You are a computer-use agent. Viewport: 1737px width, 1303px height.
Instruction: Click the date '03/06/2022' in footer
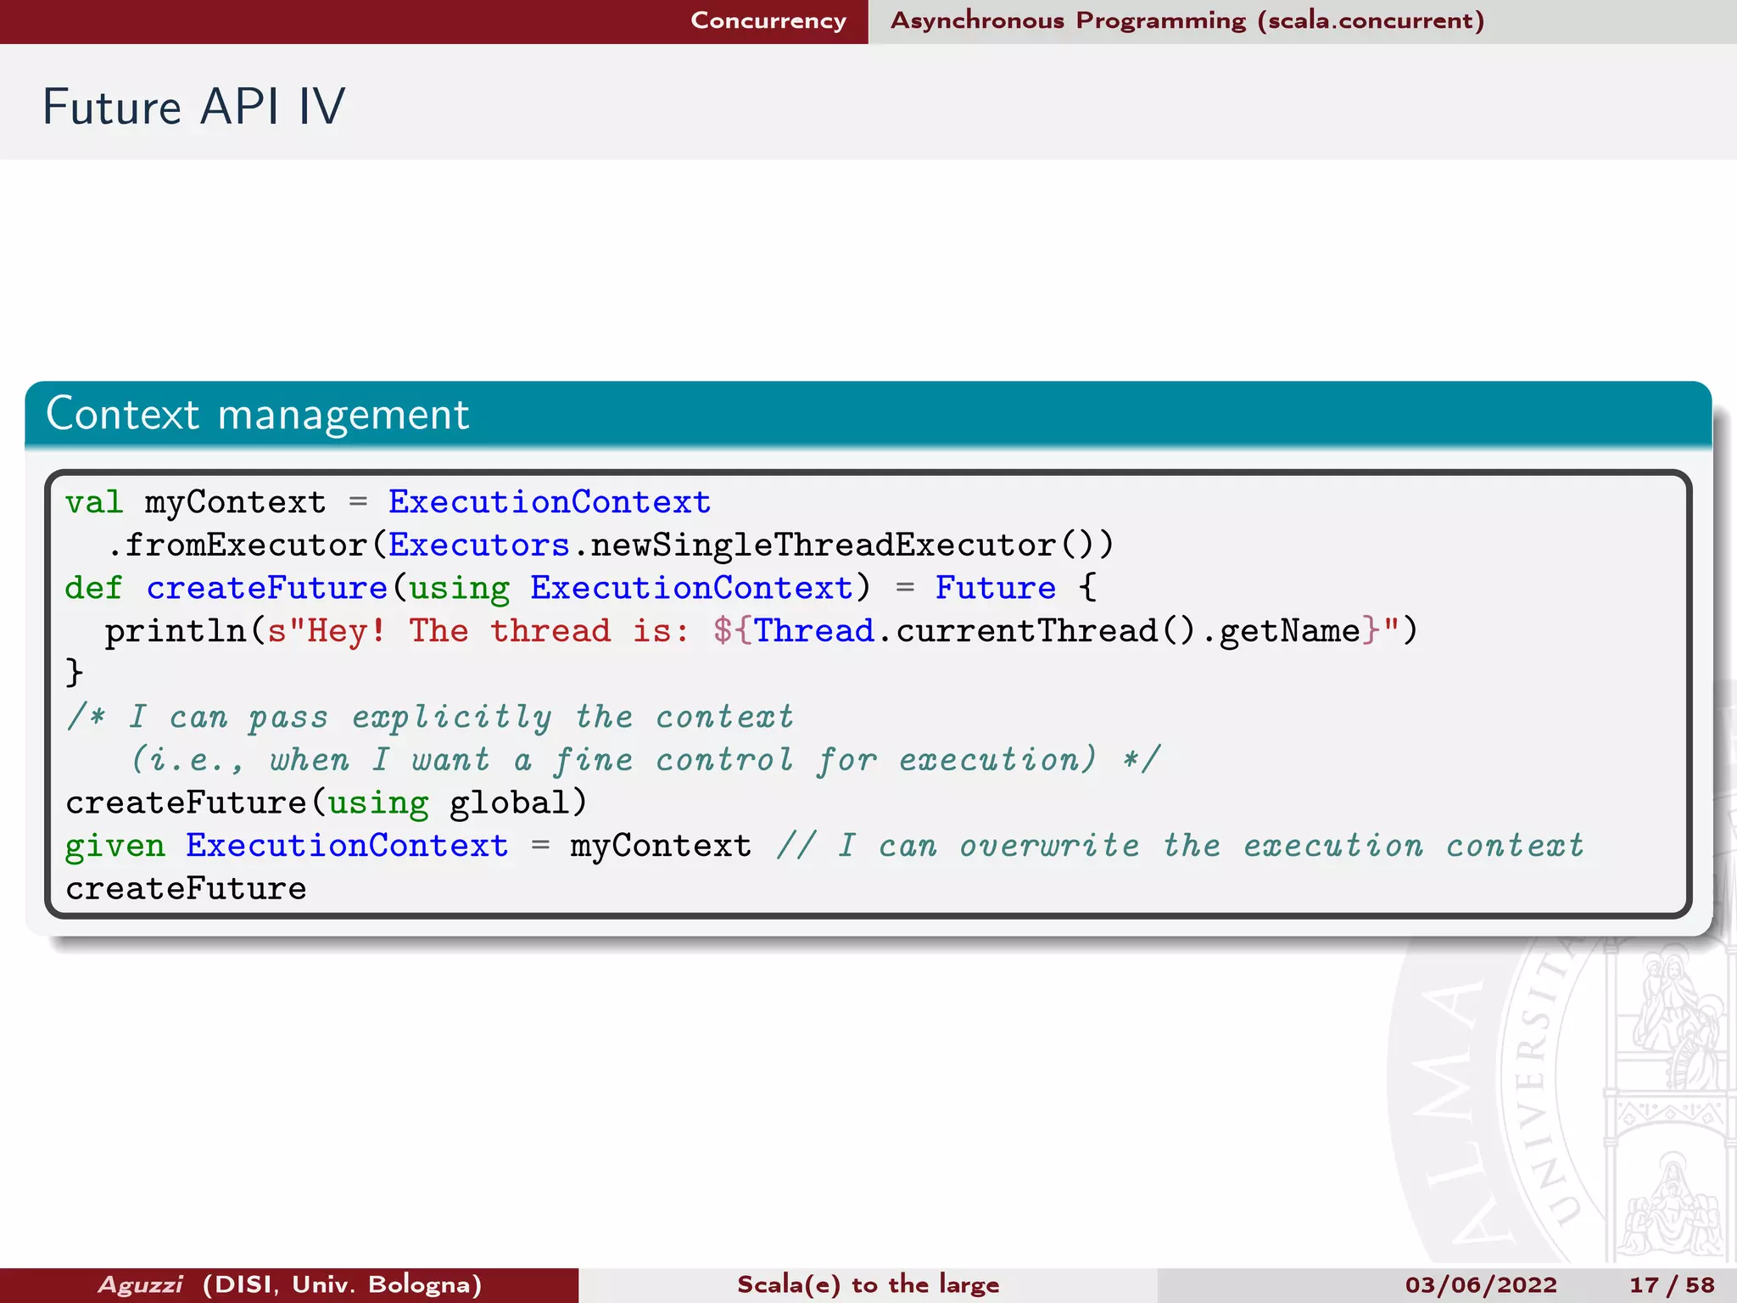click(x=1481, y=1285)
